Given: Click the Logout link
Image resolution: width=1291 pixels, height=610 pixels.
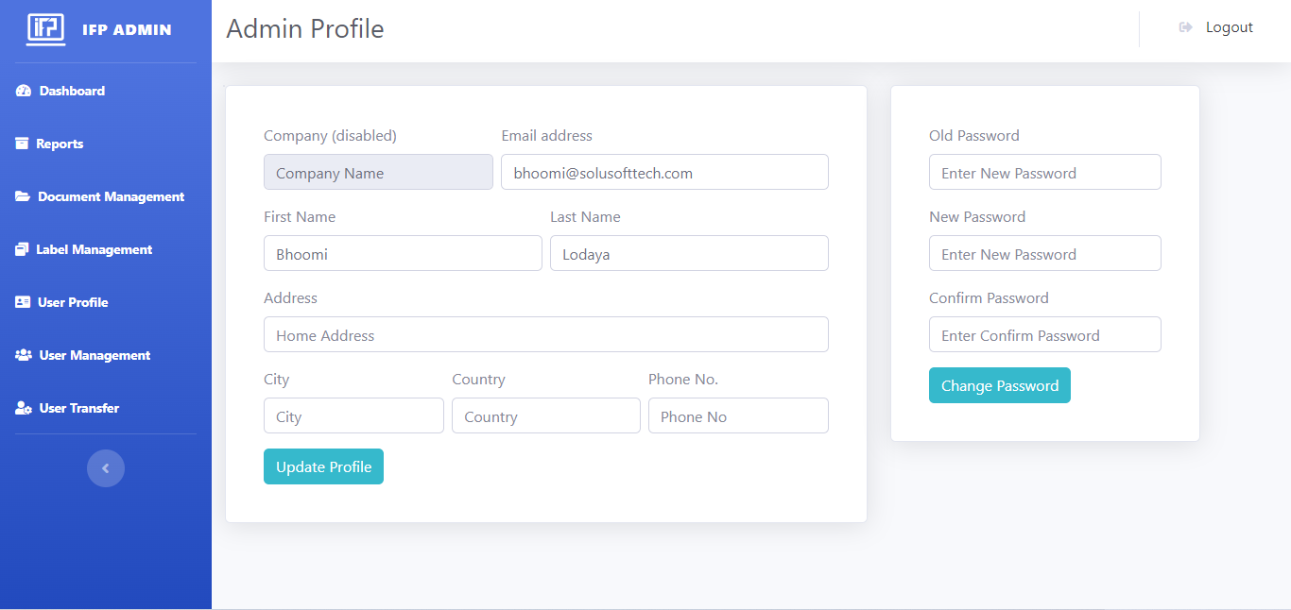Looking at the screenshot, I should tap(1229, 27).
